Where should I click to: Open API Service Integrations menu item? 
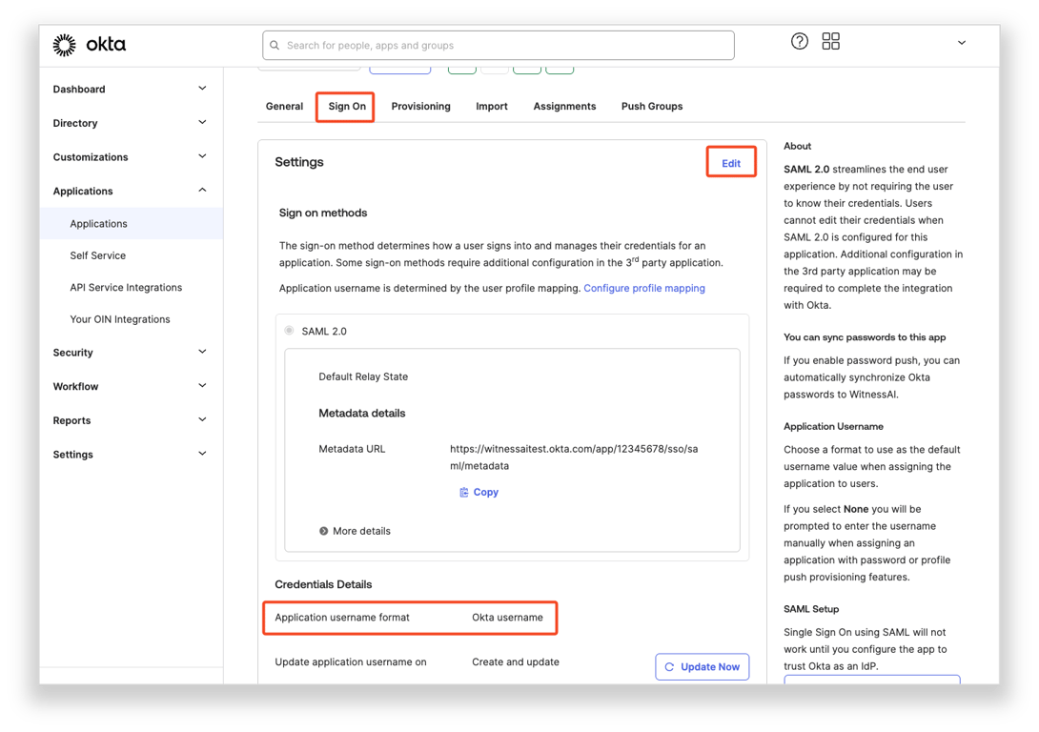[x=126, y=288]
